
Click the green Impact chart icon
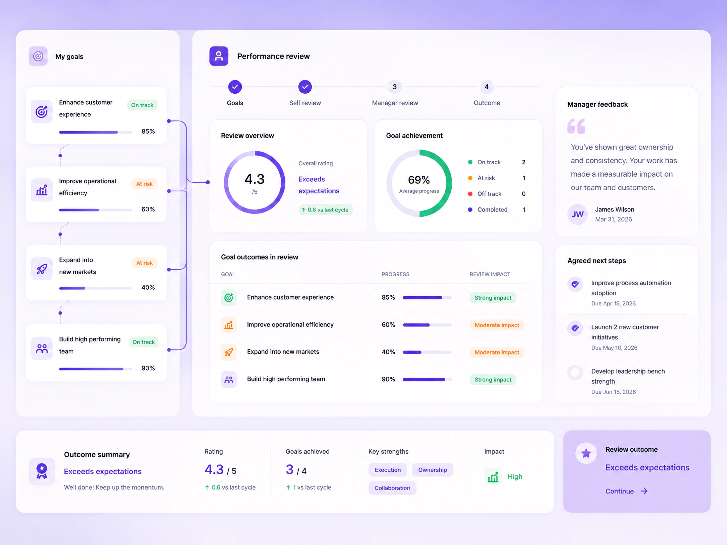[493, 477]
